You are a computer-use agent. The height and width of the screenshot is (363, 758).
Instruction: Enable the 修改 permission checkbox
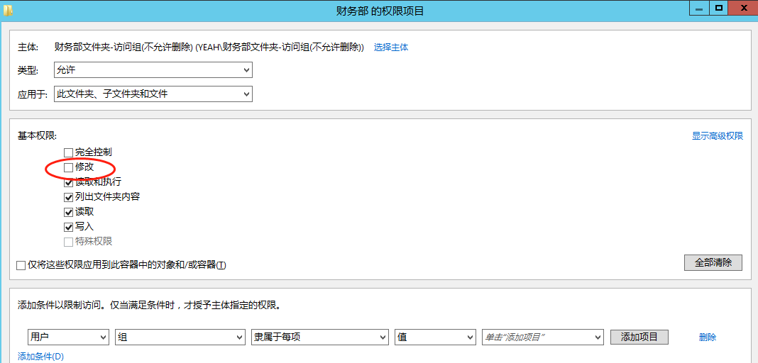(68, 167)
